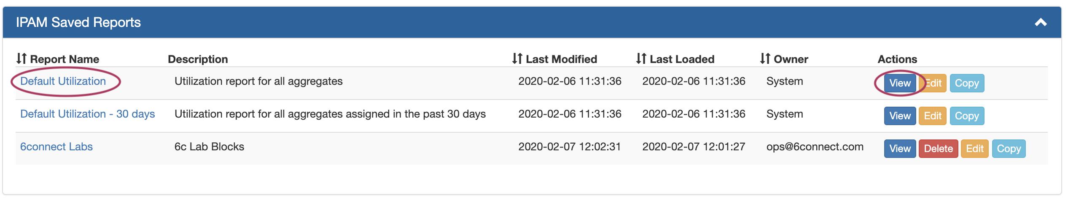The width and height of the screenshot is (1068, 202).
Task: Click the IPAM Saved Reports title bar
Action: (506, 22)
